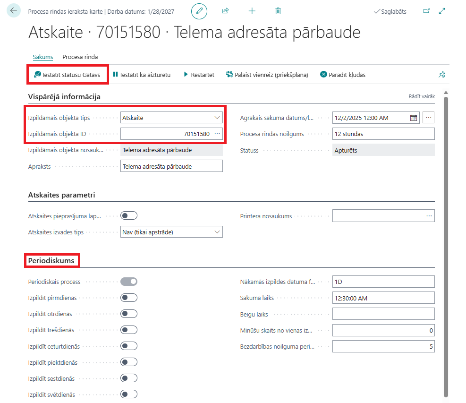Click the pin icon on action bar
Image resolution: width=466 pixels, height=403 pixels.
pos(441,75)
